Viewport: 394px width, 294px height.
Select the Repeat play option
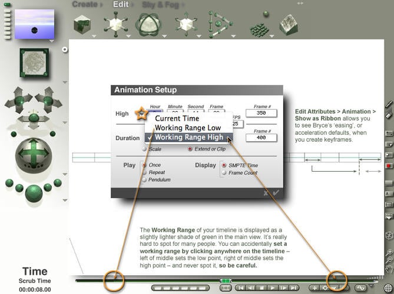(x=144, y=173)
